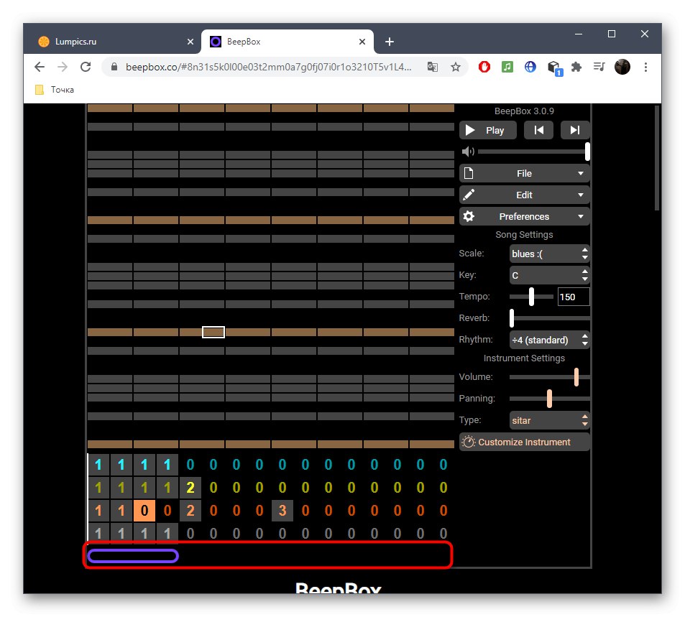Click the Preferences gear icon

(469, 216)
